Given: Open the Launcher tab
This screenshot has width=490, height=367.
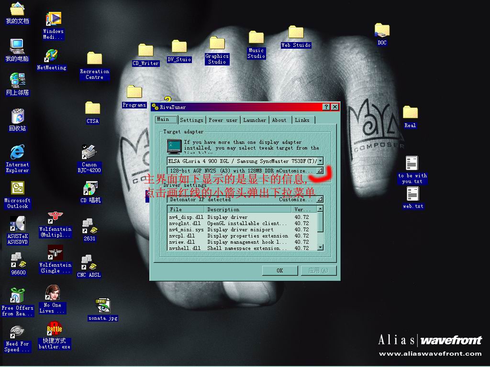Looking at the screenshot, I should [255, 120].
